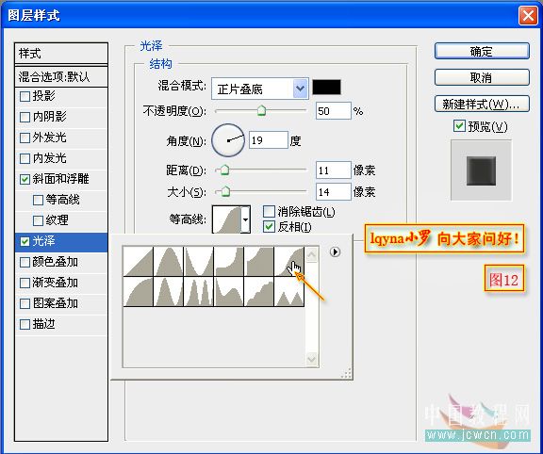The height and width of the screenshot is (454, 543).
Task: Enable the 内发光 checkbox
Action: point(25,158)
